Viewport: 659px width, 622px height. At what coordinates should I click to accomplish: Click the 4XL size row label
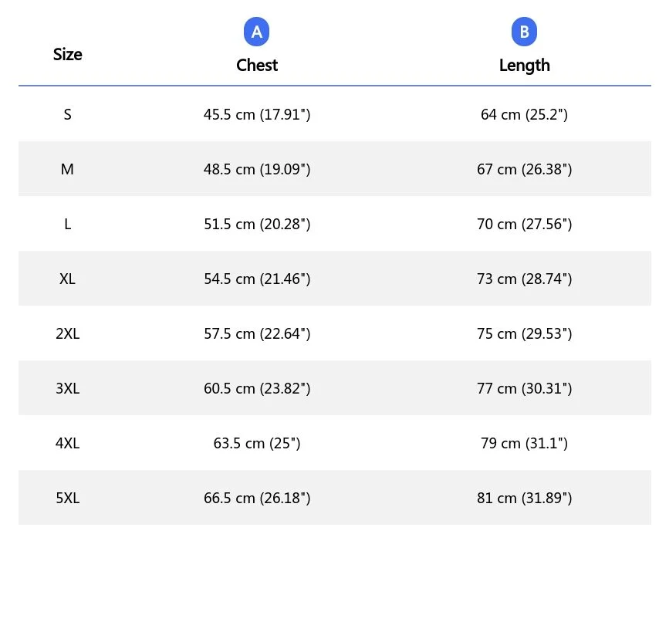(x=68, y=443)
